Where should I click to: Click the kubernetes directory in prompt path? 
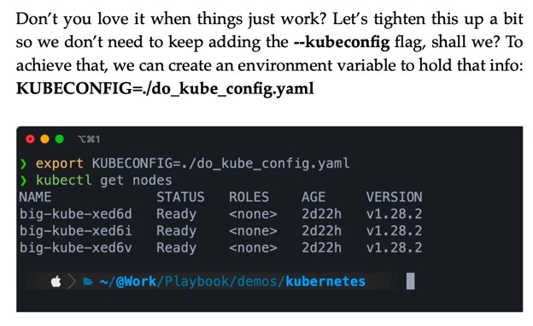coord(325,282)
